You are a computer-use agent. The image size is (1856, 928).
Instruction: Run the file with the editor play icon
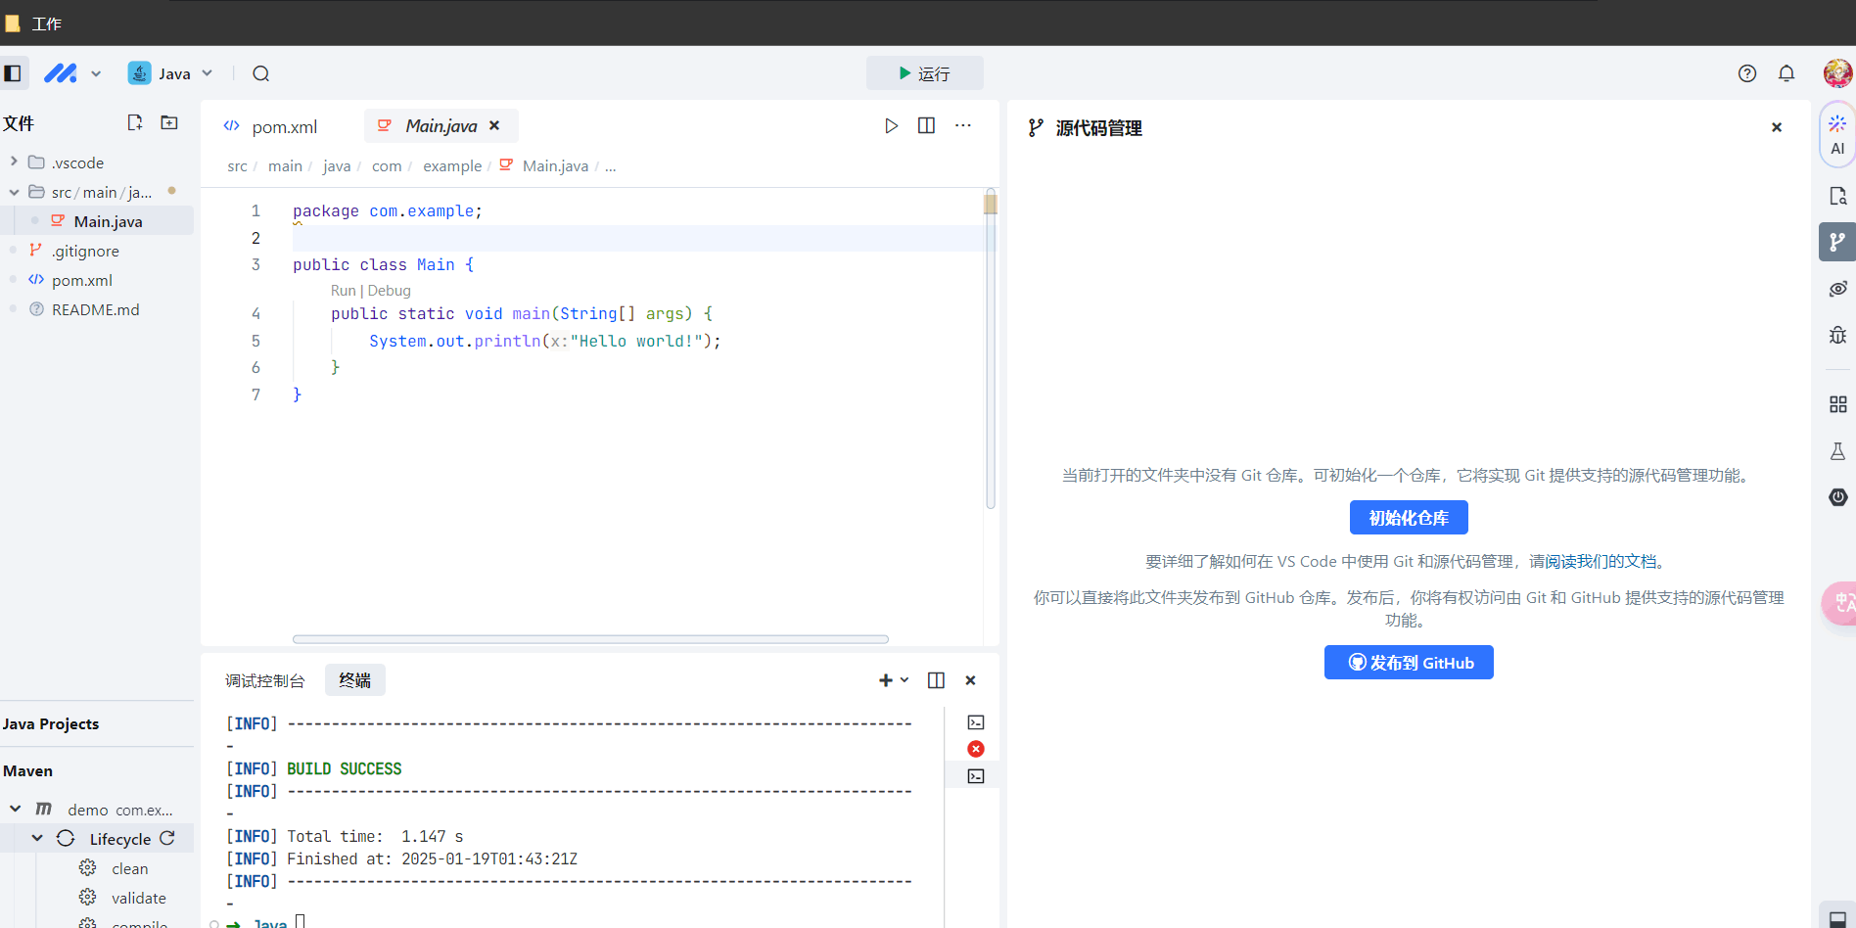coord(891,125)
